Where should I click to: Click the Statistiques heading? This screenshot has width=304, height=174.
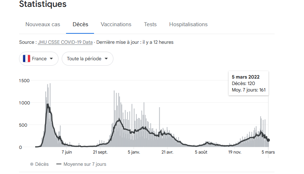[43, 4]
